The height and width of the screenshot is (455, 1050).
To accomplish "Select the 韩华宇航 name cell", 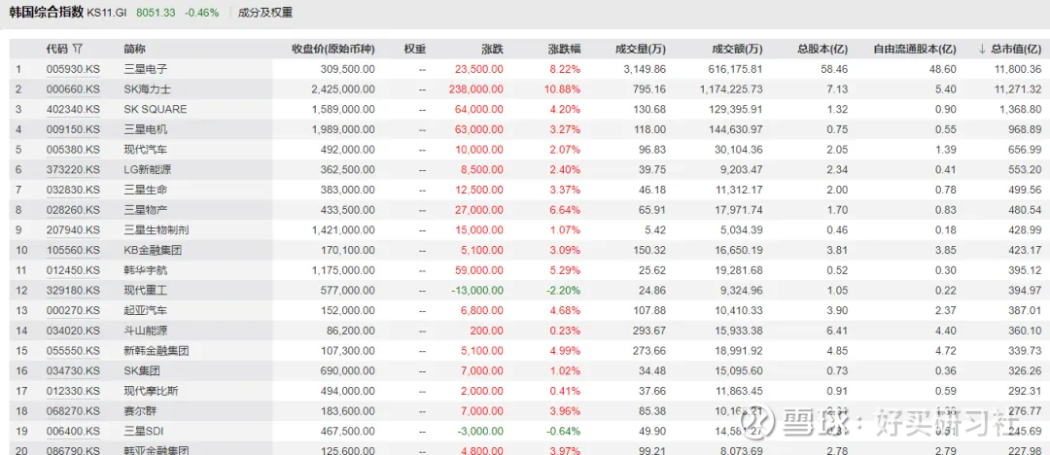I will [x=145, y=270].
